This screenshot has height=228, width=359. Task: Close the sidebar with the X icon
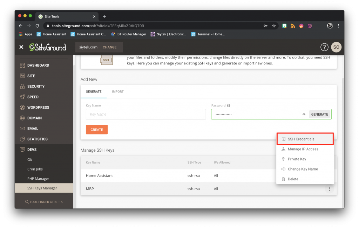pos(21,47)
